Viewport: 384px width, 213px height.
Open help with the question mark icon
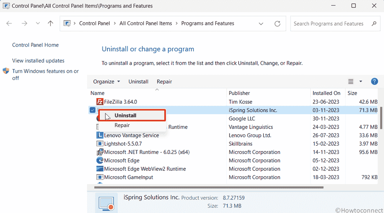coord(374,81)
